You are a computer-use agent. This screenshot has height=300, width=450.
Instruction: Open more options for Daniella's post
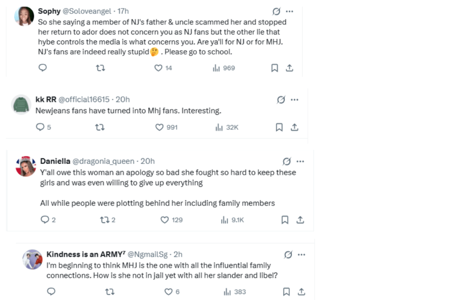tap(300, 161)
